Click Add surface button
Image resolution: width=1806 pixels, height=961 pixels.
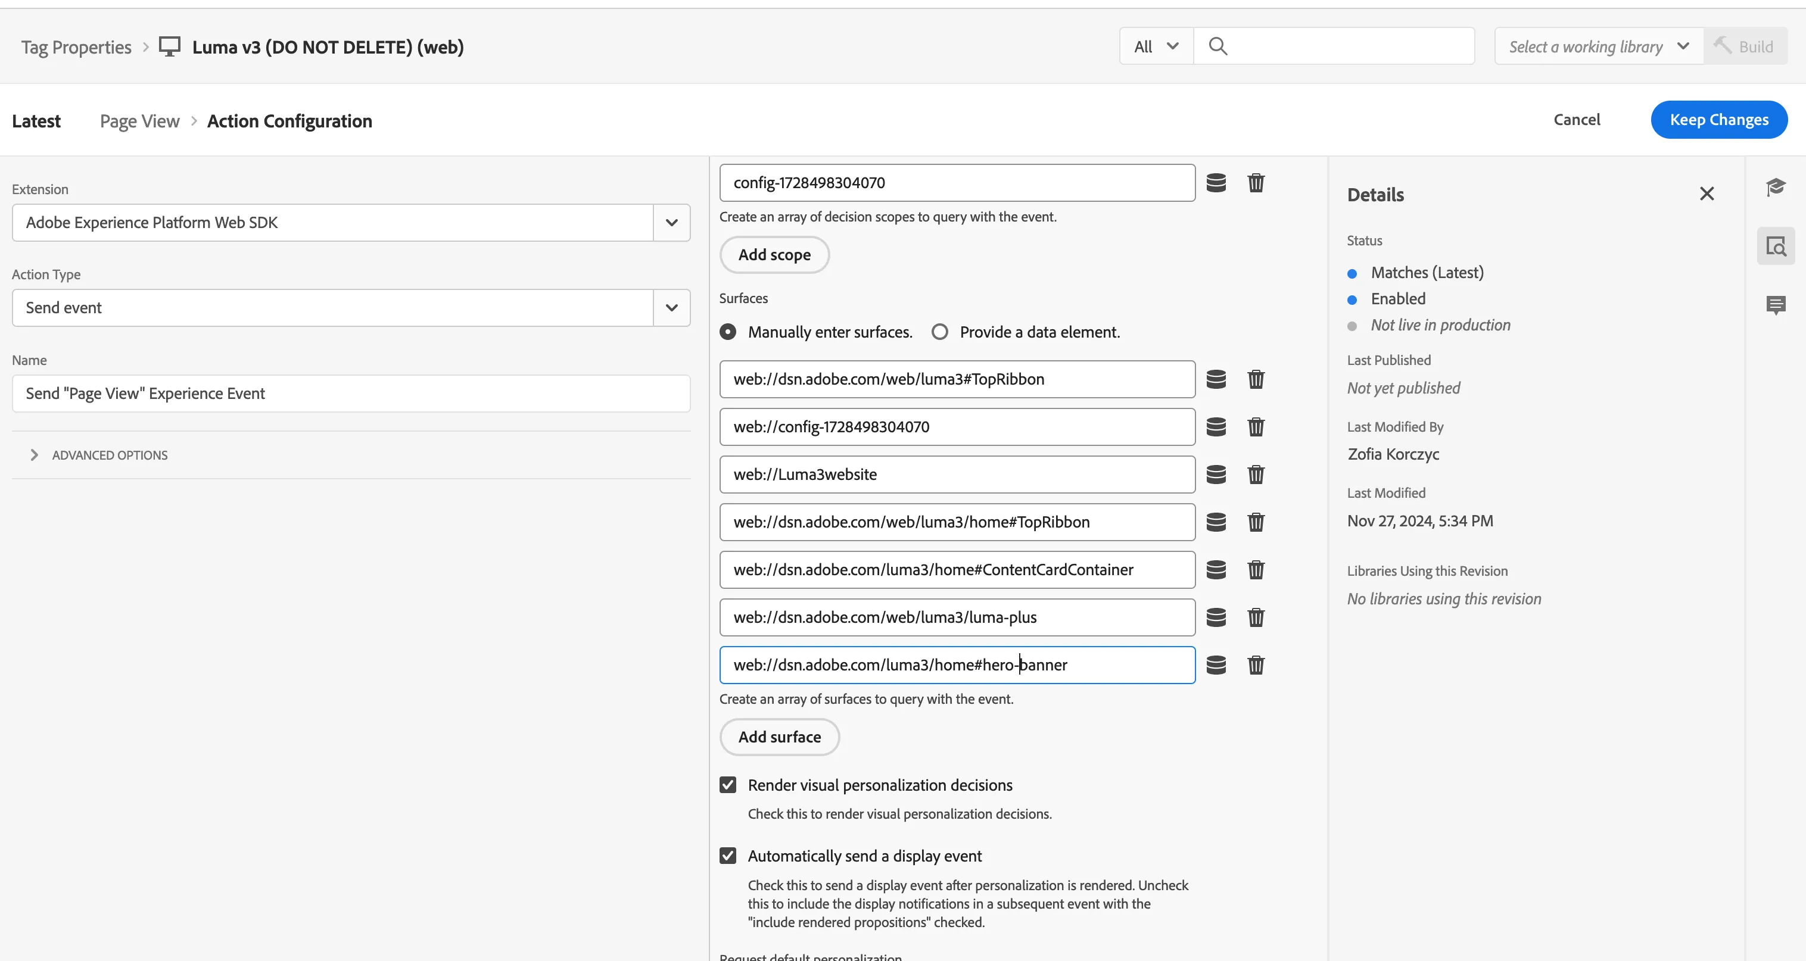click(780, 737)
